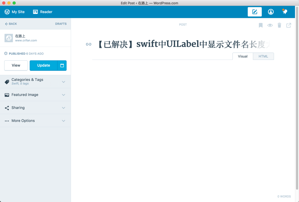
Task: Click the WordPress logo My Site icon
Action: [7, 12]
